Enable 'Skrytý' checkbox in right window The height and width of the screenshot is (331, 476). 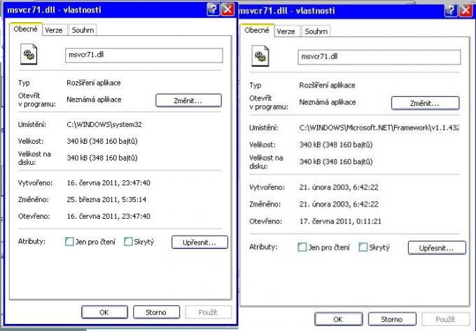click(x=363, y=247)
